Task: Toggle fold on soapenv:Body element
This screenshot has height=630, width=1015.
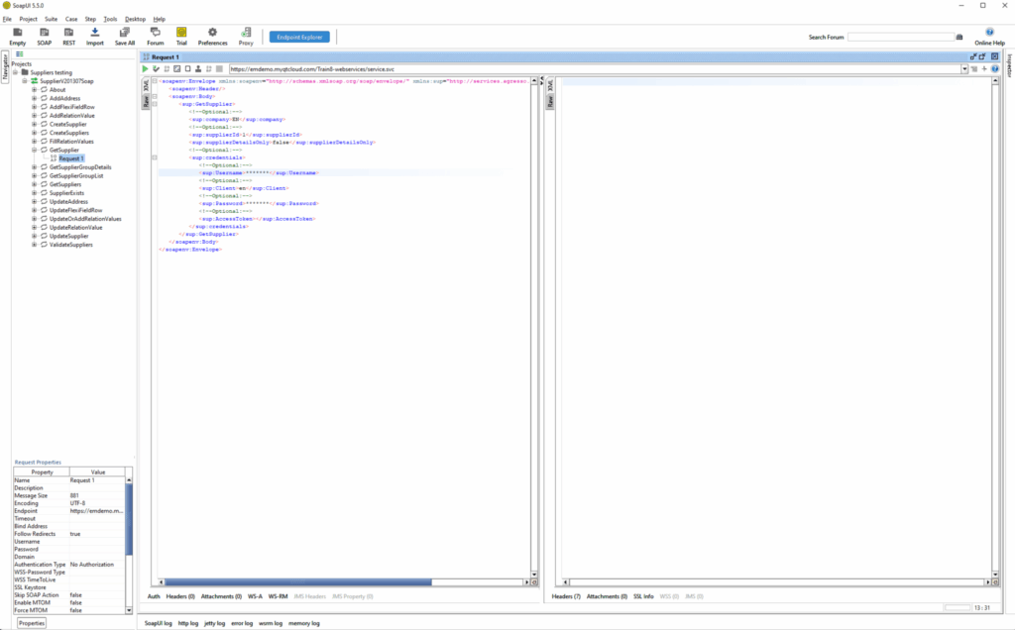Action: [155, 96]
